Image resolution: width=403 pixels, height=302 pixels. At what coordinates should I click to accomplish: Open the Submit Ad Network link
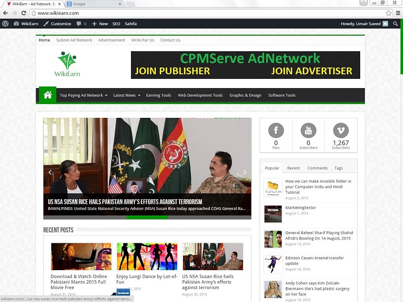coord(74,40)
